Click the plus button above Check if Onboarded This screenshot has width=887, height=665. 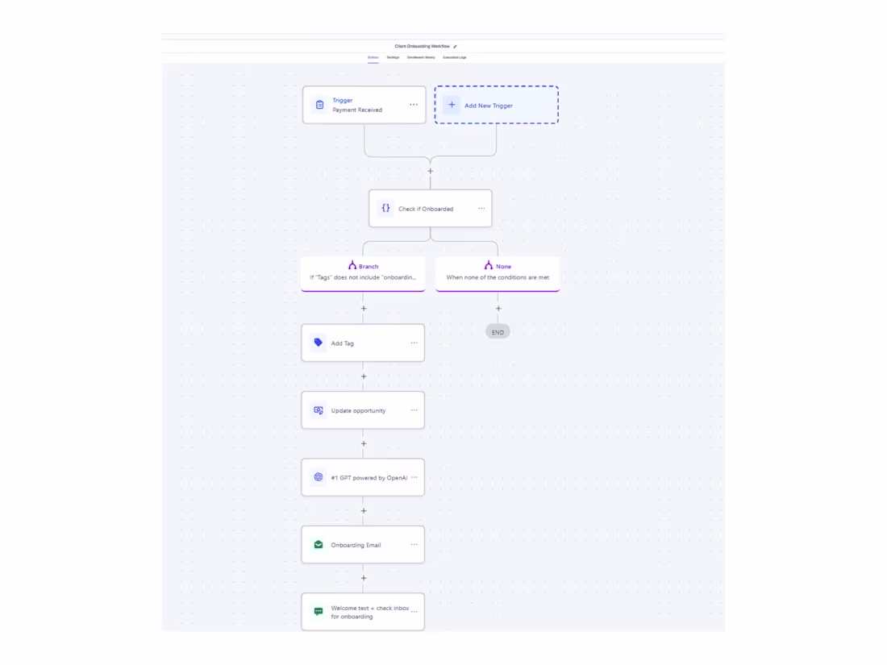point(430,171)
